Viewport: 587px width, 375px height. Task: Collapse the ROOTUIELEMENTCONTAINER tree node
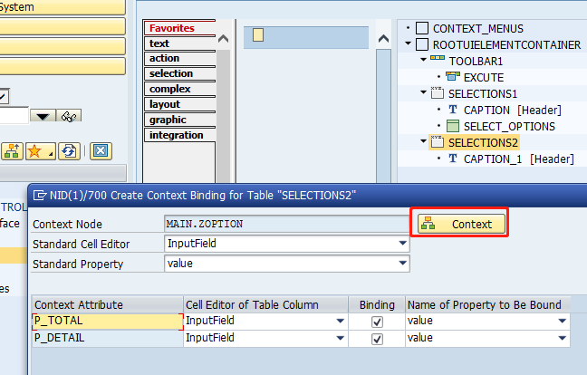click(408, 43)
